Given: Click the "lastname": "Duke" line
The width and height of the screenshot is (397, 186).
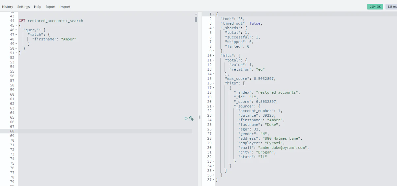Looking at the screenshot, I should 259,125.
